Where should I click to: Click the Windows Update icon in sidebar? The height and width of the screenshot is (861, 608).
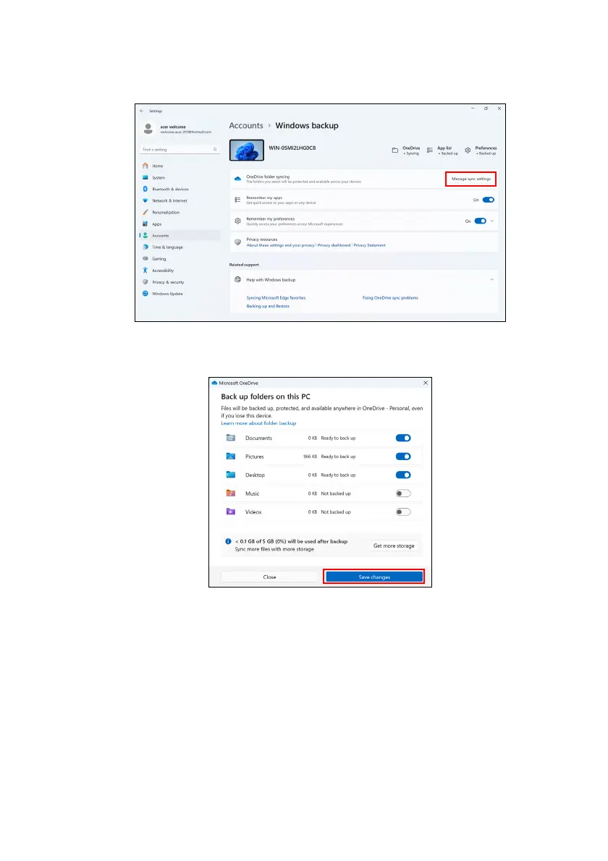(x=145, y=293)
